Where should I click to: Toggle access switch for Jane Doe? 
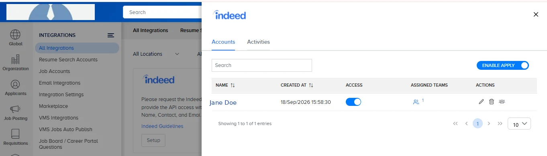pyautogui.click(x=353, y=102)
